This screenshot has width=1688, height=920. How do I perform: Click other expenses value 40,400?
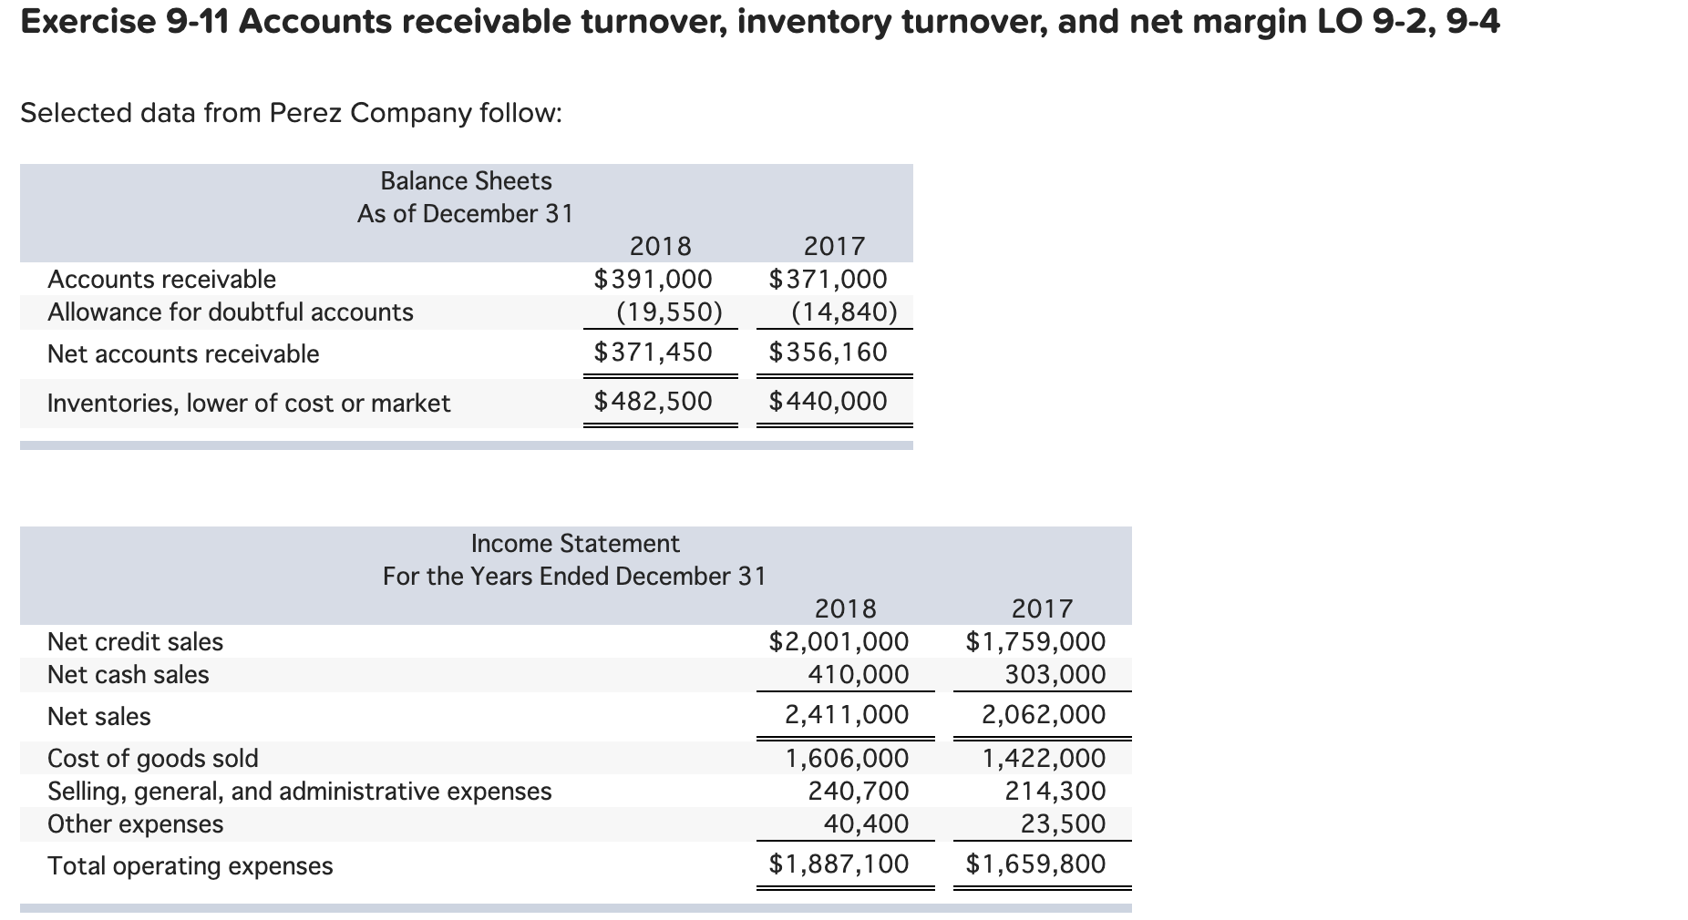(866, 823)
